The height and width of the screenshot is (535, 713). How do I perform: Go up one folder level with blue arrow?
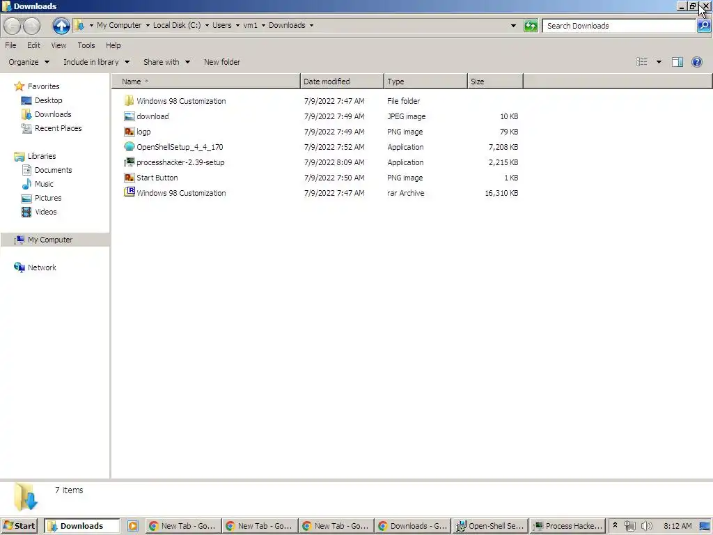[x=61, y=26]
